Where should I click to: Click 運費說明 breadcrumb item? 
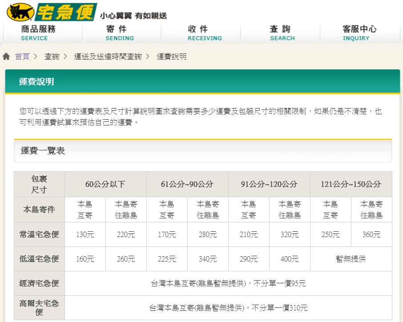pyautogui.click(x=172, y=56)
